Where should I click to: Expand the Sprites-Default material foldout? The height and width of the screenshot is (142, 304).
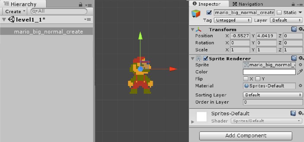click(x=192, y=122)
